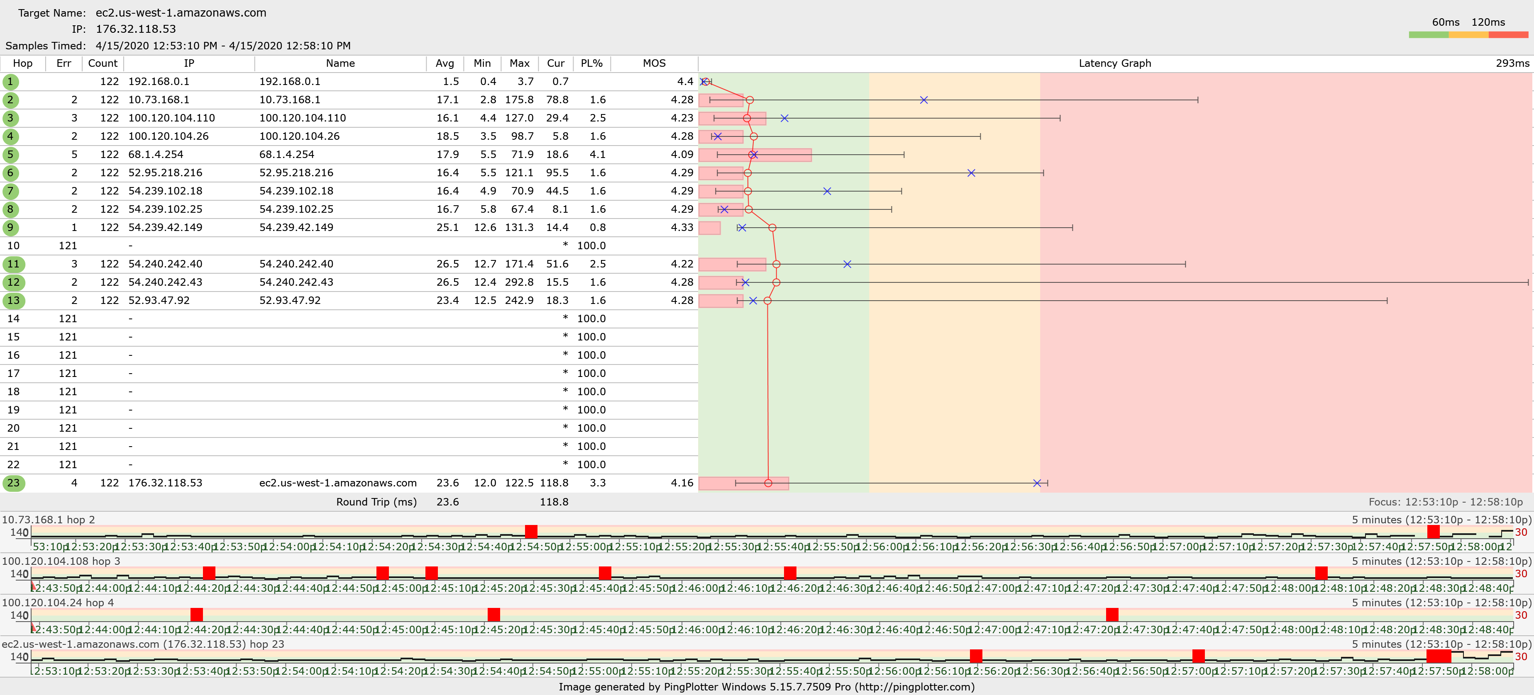Click the first red packet loss bar in hop 2 timeline

[531, 531]
